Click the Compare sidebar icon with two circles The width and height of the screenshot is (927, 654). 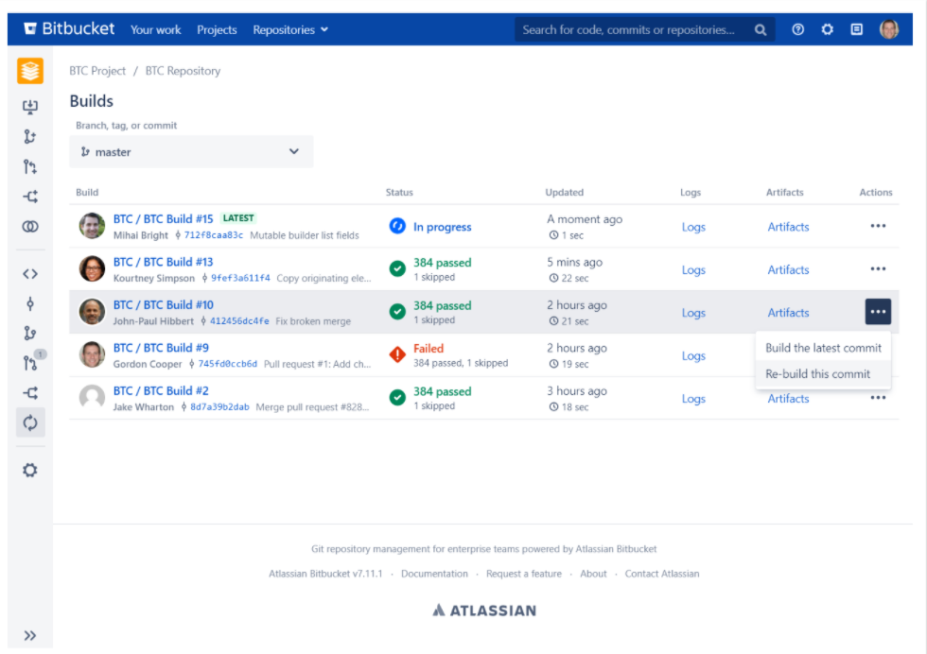(x=30, y=226)
